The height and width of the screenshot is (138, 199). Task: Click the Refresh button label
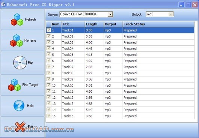[x=30, y=19]
